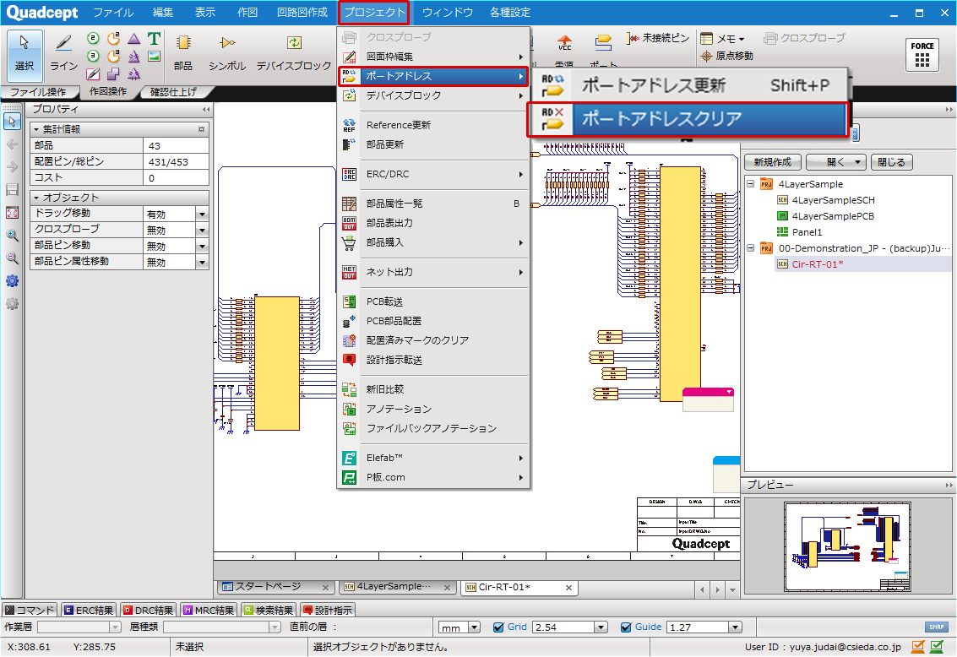Click the schematic preview thumbnail
957x657 pixels.
[847, 546]
